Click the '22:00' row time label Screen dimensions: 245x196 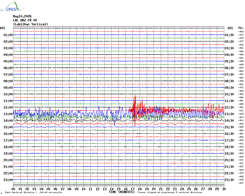[x=8, y=173]
